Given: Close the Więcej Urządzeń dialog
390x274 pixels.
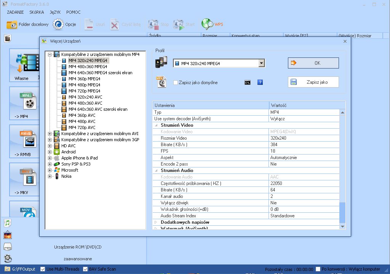Looking at the screenshot, I should [345, 41].
